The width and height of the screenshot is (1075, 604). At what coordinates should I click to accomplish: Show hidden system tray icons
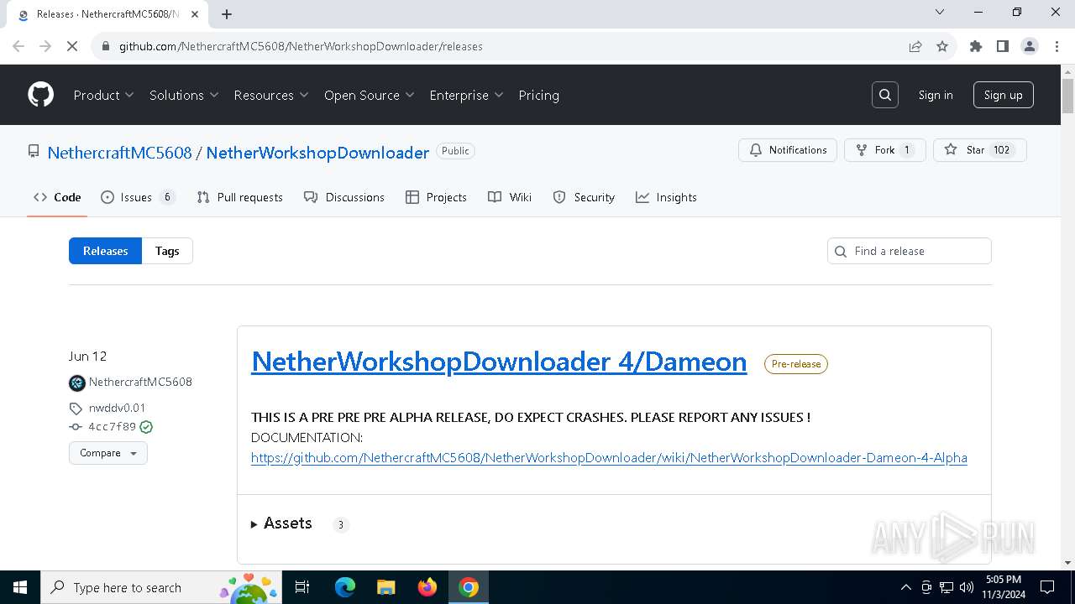pyautogui.click(x=905, y=587)
